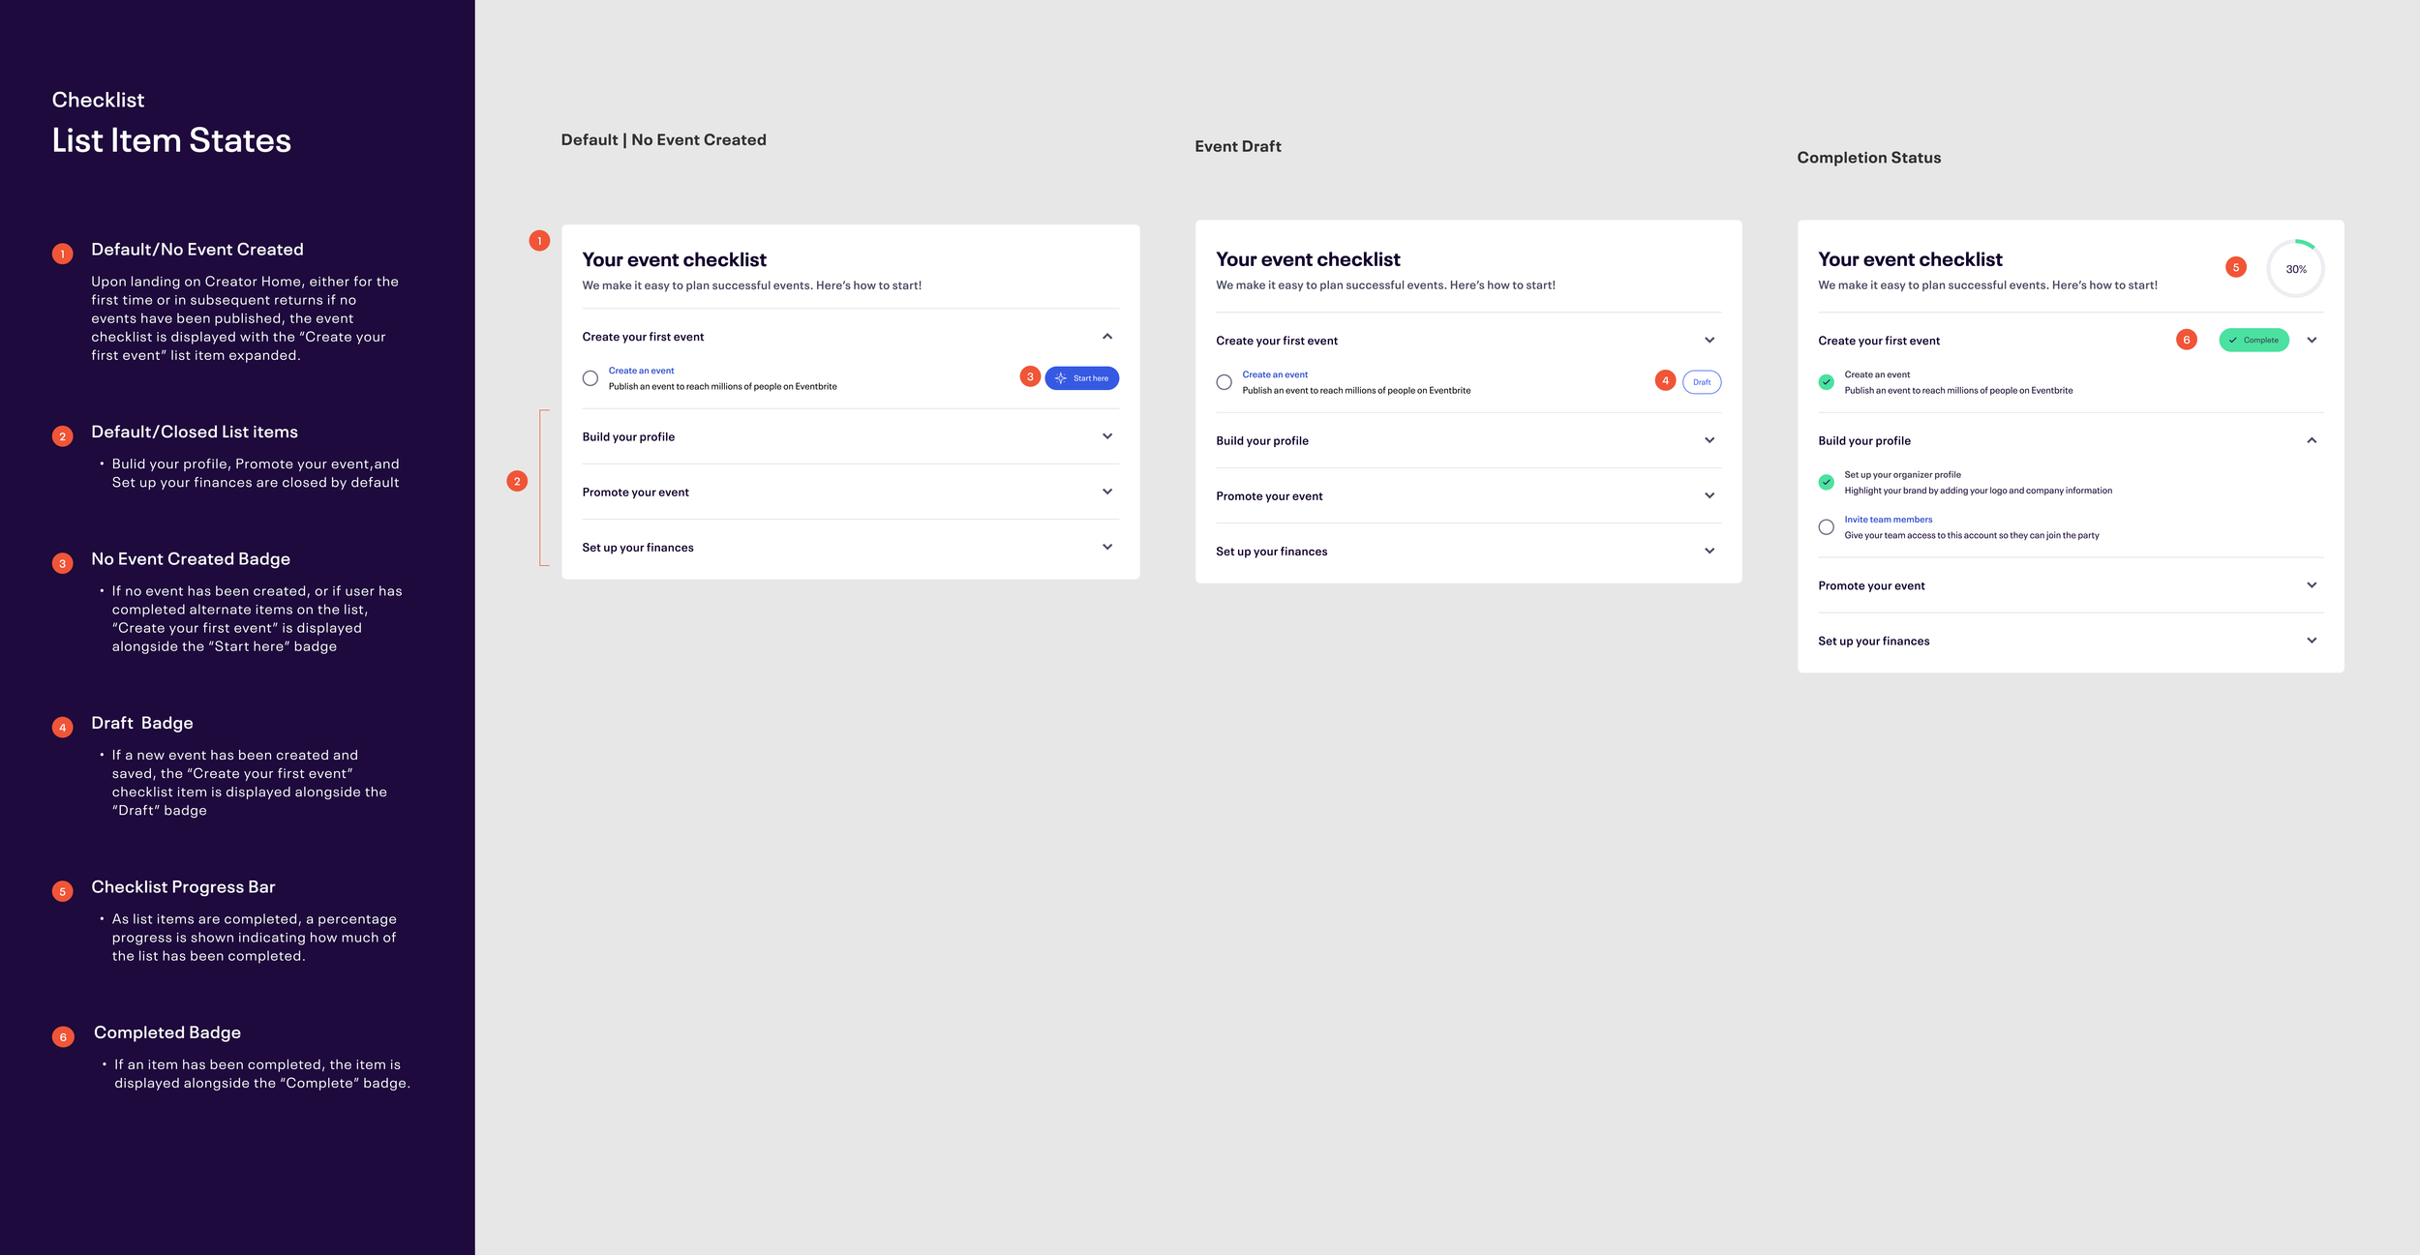Click Create your first event title in Default card
This screenshot has height=1255, width=2420.
click(643, 337)
